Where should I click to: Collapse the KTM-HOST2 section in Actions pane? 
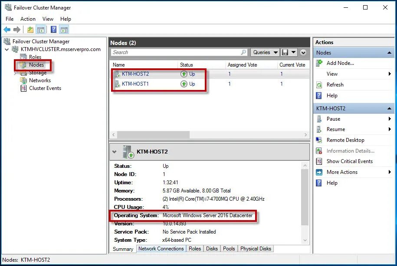(389, 109)
